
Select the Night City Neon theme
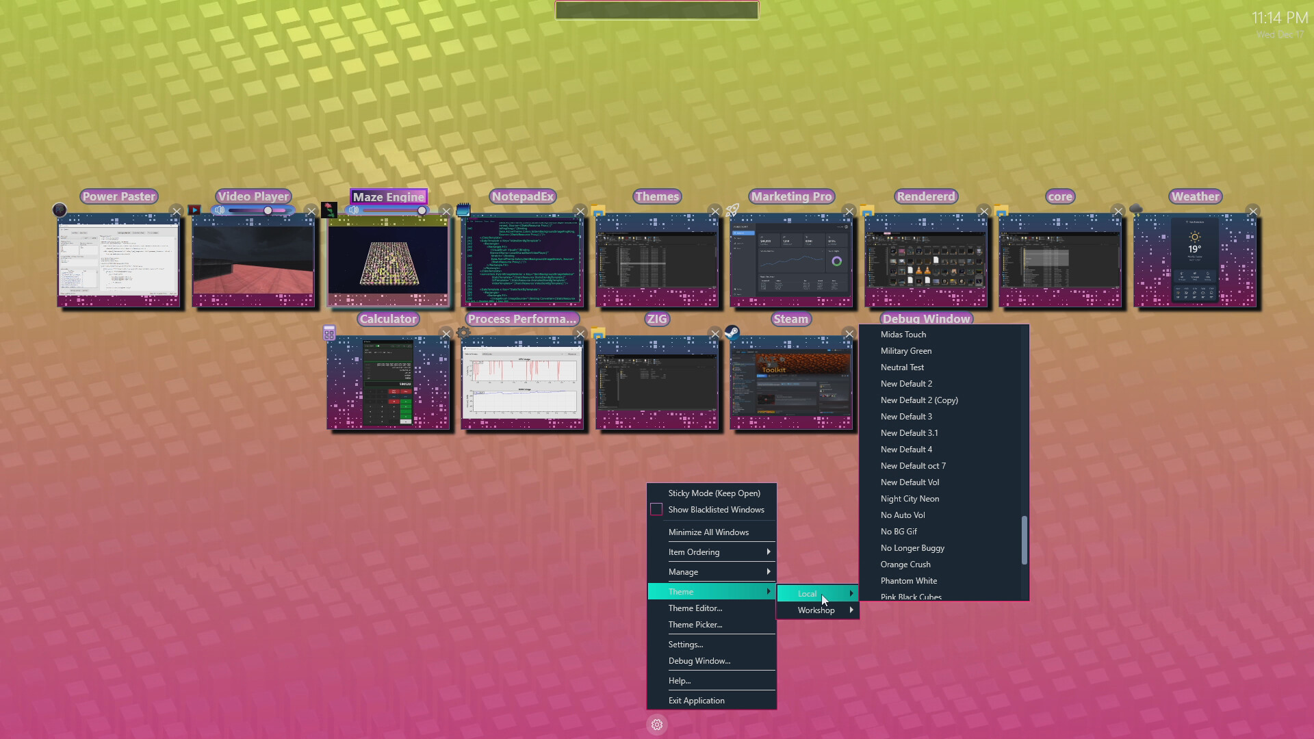point(910,498)
